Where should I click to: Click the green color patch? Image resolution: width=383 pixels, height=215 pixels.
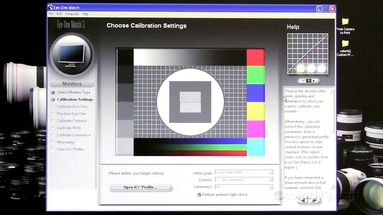(256, 75)
